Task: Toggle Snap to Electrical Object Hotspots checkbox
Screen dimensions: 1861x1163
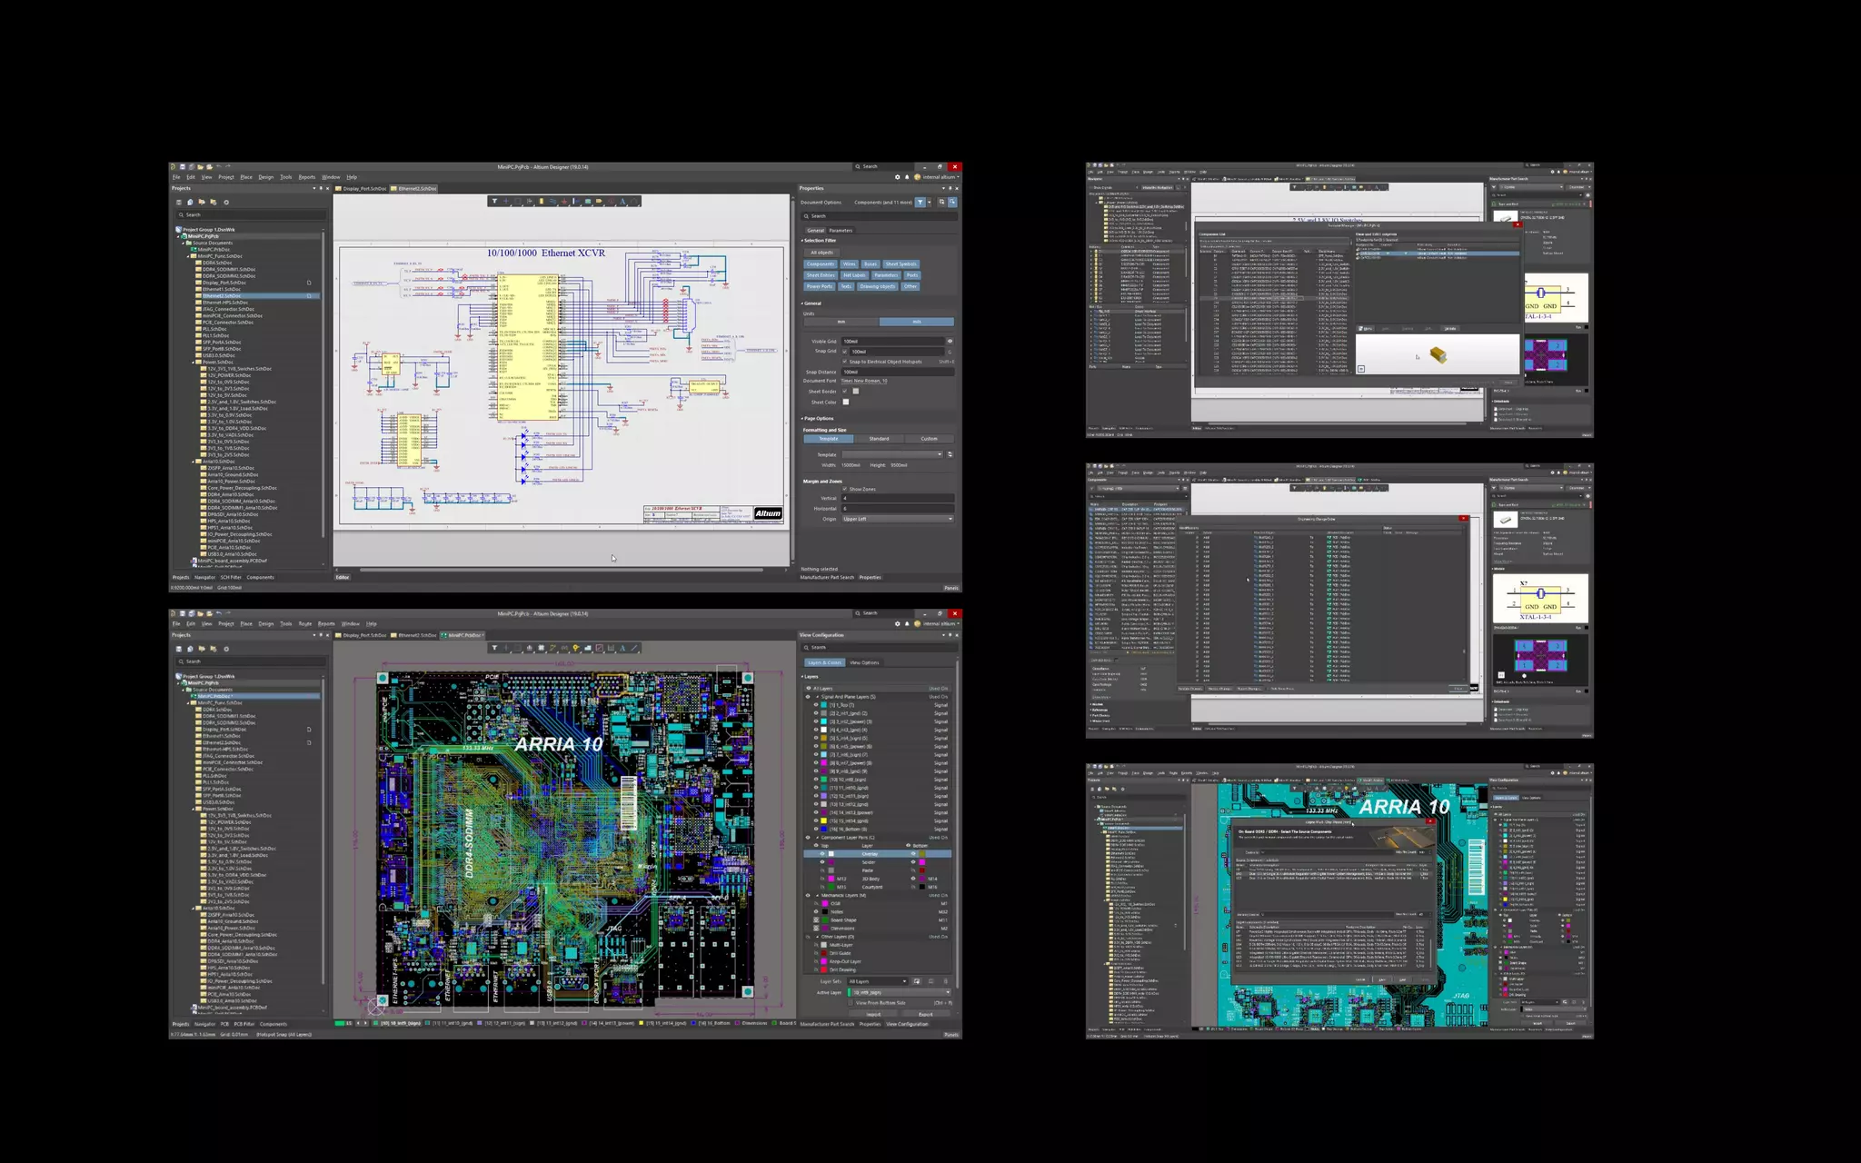Action: coord(844,362)
